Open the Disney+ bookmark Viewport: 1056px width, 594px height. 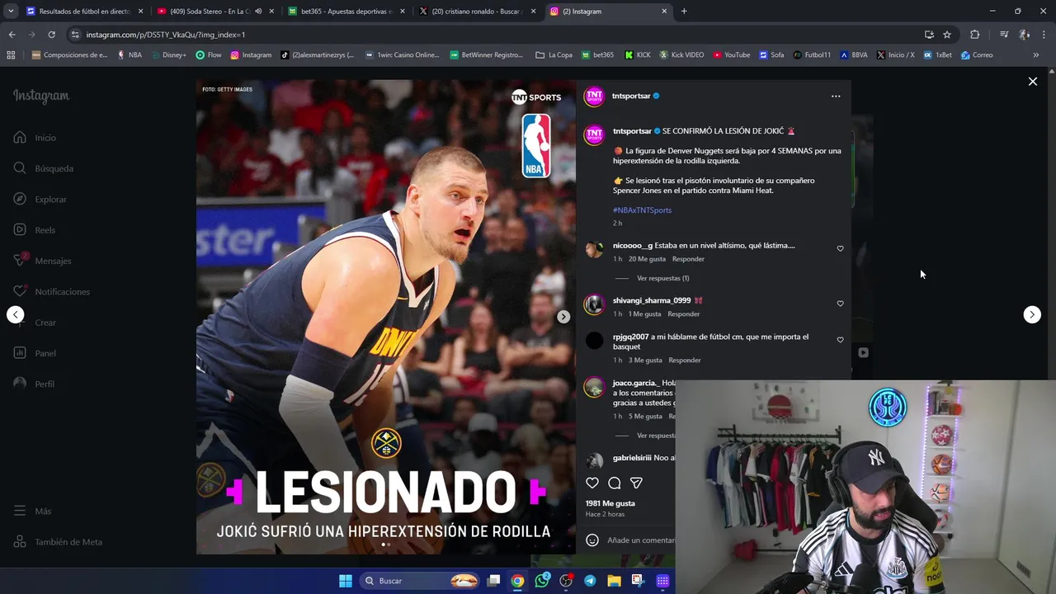point(168,55)
